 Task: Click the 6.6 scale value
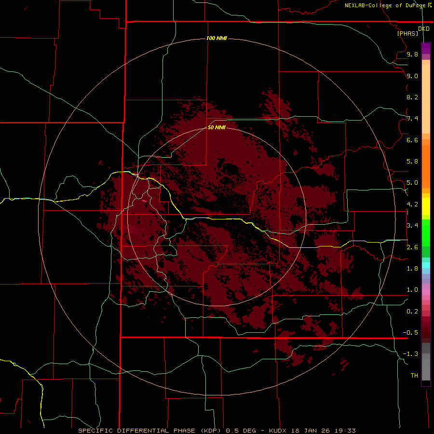pos(412,140)
